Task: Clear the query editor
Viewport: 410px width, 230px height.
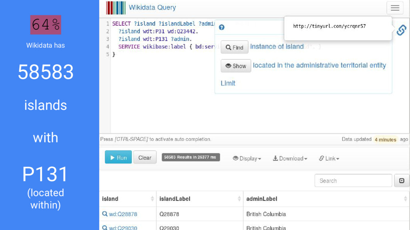Action: point(145,157)
